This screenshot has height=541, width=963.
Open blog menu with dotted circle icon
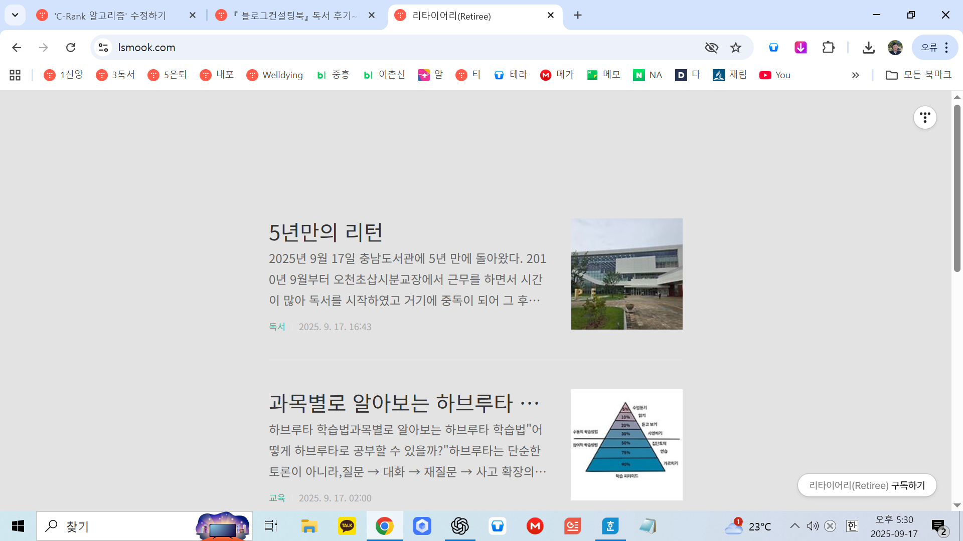(924, 118)
